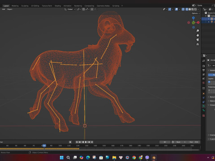Click the timeline playhead at frame 82
The width and height of the screenshot is (215, 161).
(x=44, y=145)
